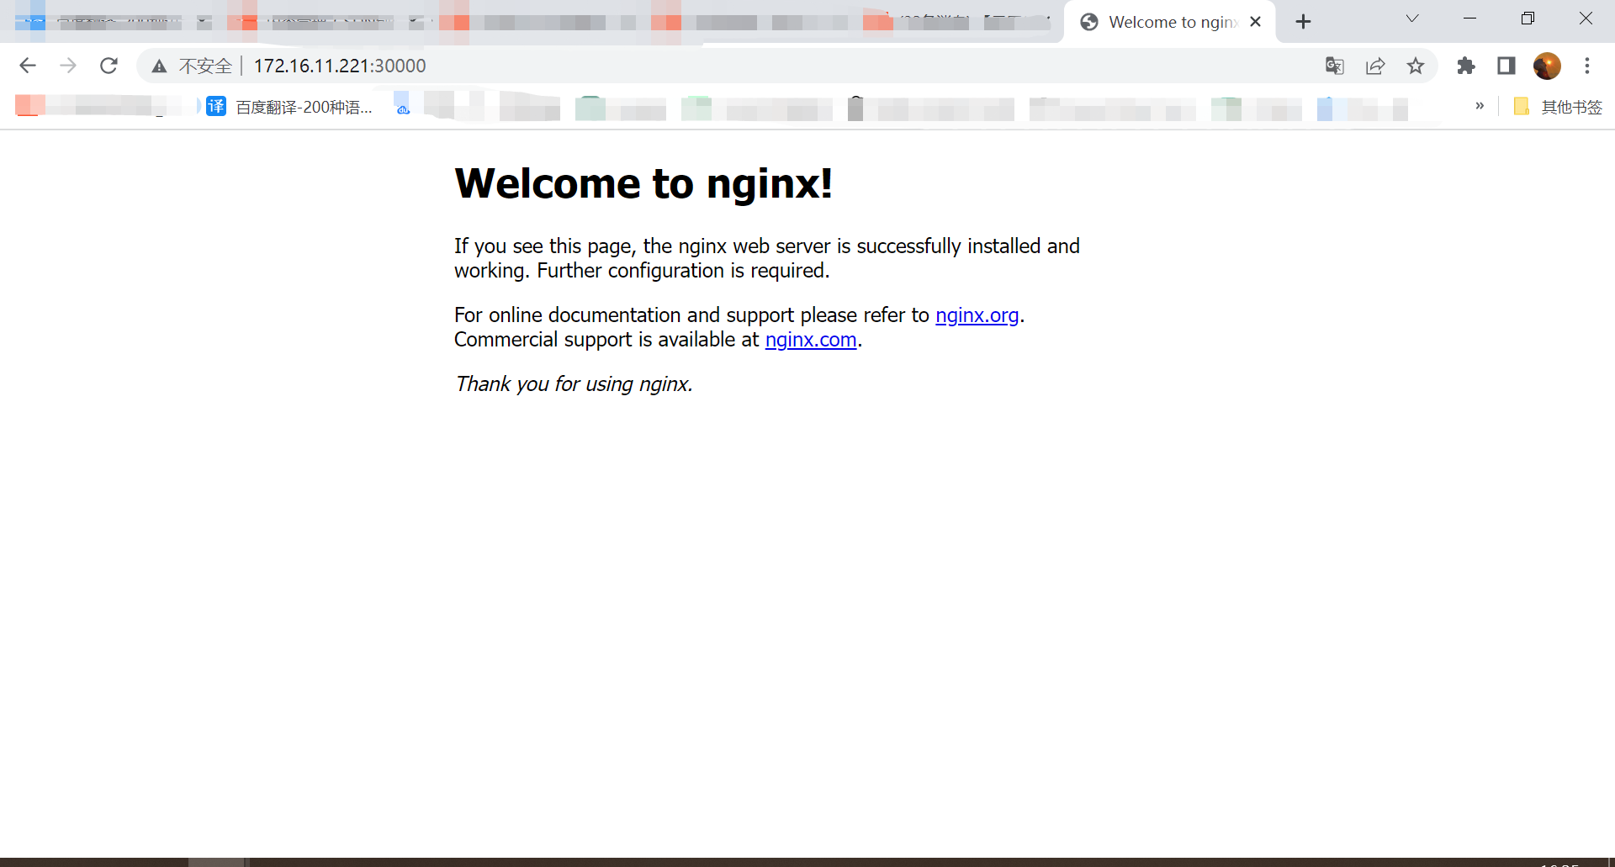Click the forward navigation arrow
The height and width of the screenshot is (867, 1615).
tap(68, 66)
